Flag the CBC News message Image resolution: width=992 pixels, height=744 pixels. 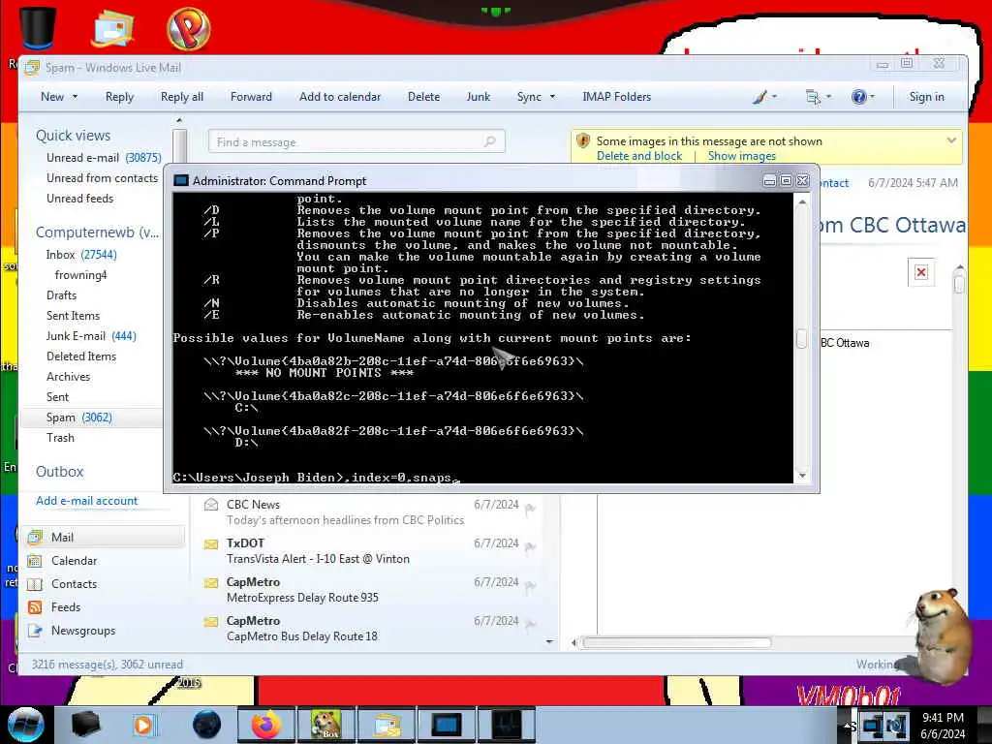point(530,508)
